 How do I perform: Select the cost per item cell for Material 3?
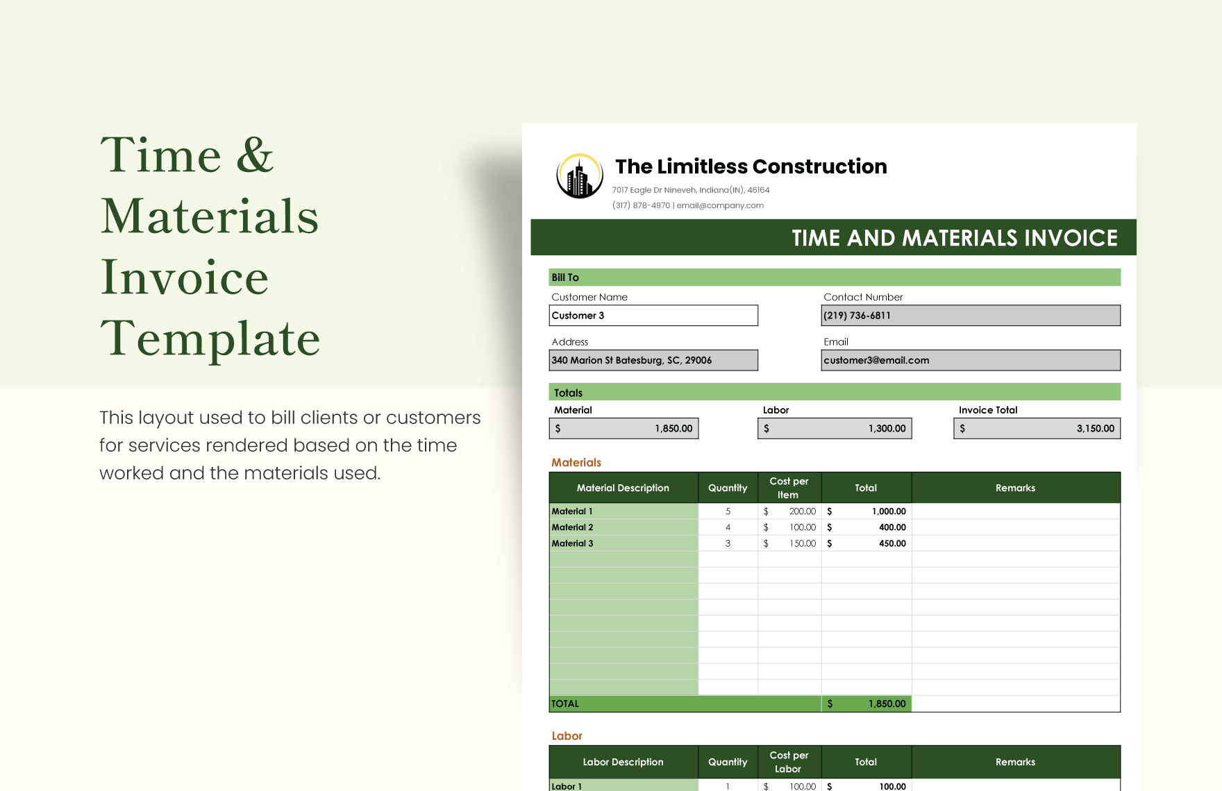(x=789, y=543)
